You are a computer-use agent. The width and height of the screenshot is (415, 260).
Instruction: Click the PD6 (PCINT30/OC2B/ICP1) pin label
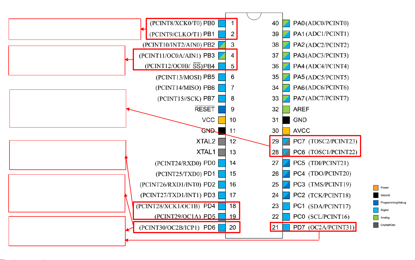177,227
